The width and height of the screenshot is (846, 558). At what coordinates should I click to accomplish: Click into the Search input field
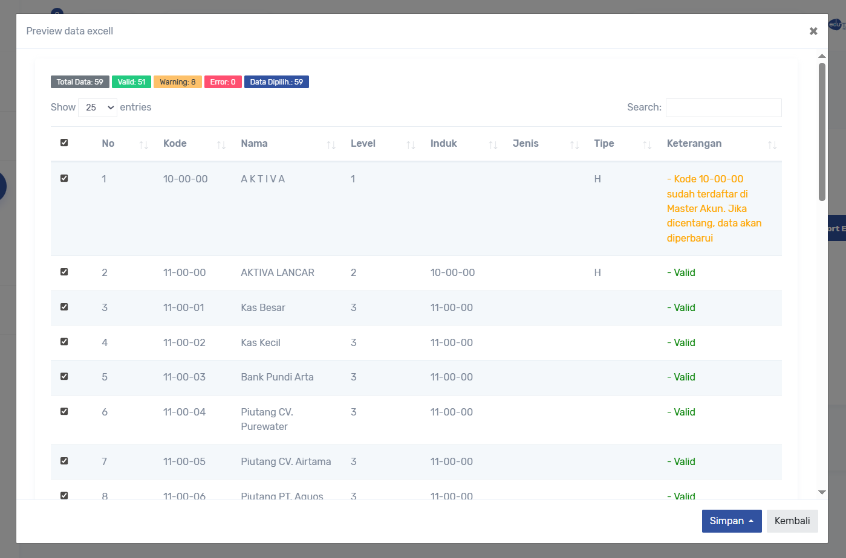tap(723, 107)
